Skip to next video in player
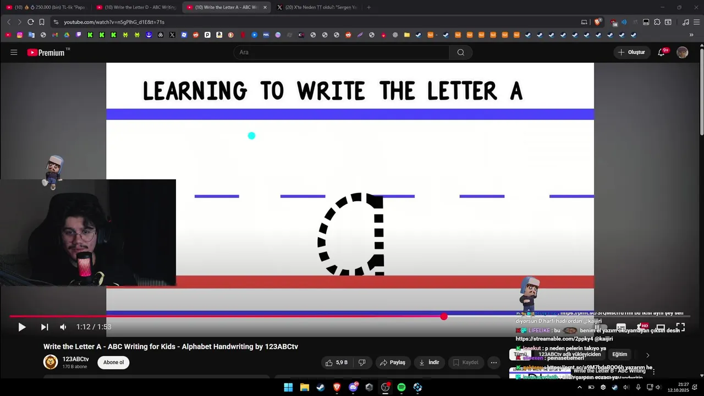704x396 pixels. pos(45,327)
